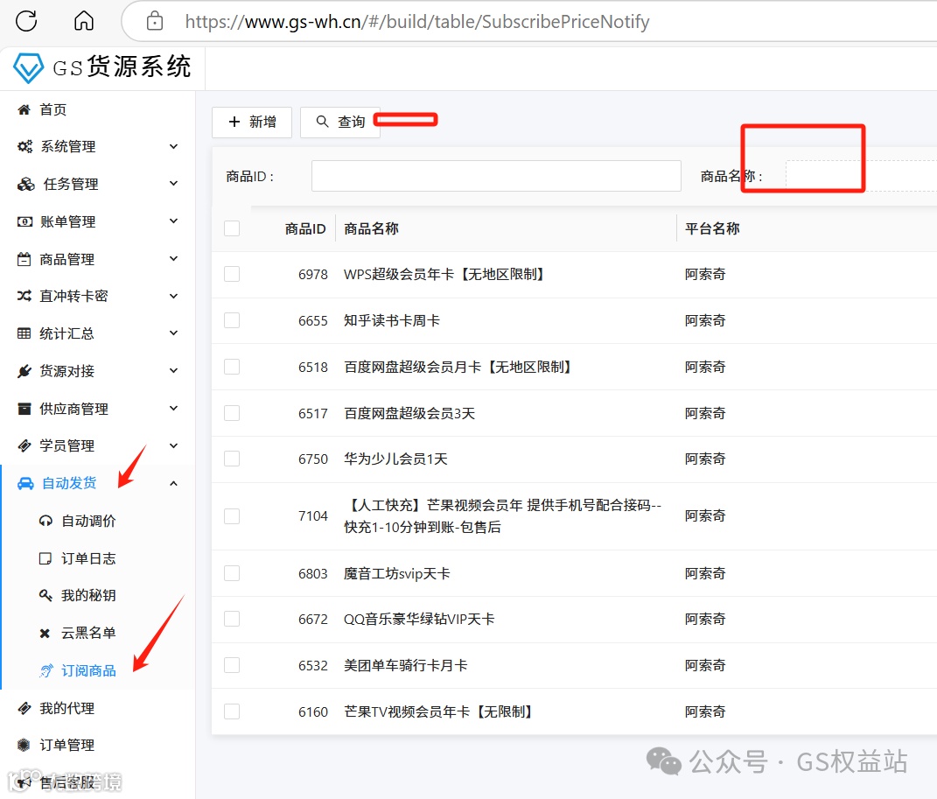Collapse the 自动发货 menu chevron
The image size is (937, 799).
click(173, 483)
